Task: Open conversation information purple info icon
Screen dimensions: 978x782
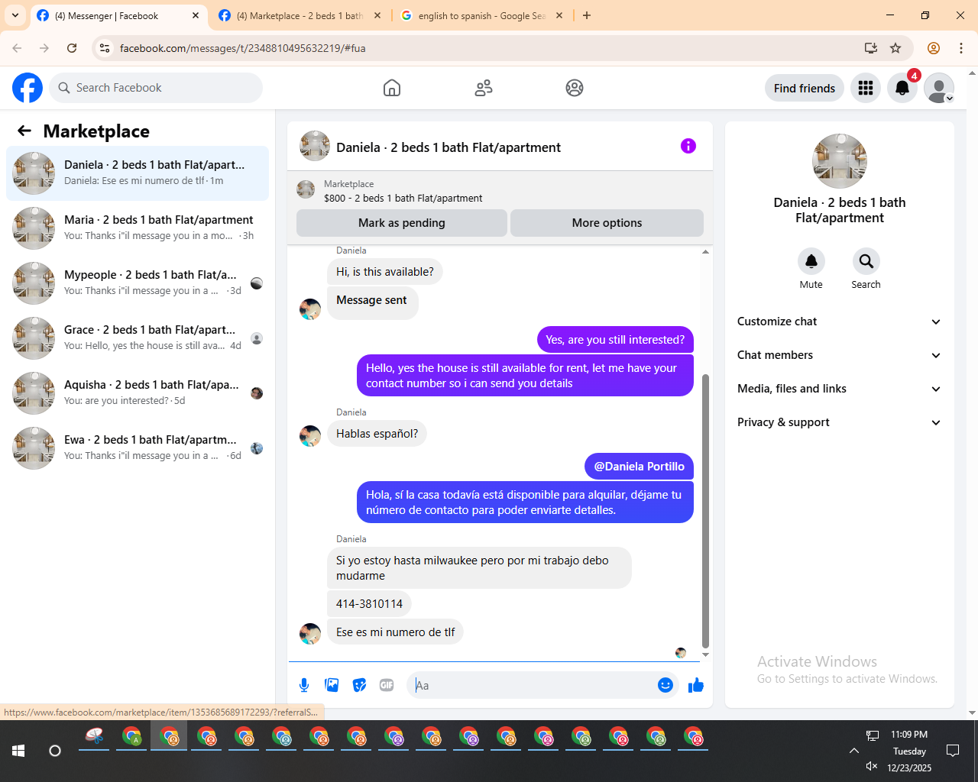Action: (x=688, y=146)
